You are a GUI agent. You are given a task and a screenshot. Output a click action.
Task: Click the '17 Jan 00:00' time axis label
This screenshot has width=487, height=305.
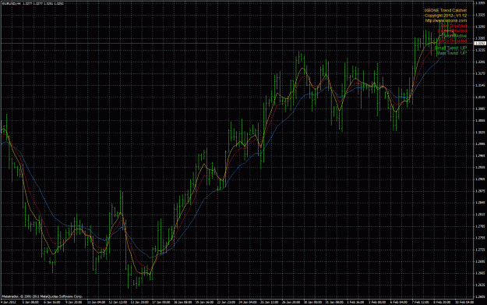click(x=161, y=302)
